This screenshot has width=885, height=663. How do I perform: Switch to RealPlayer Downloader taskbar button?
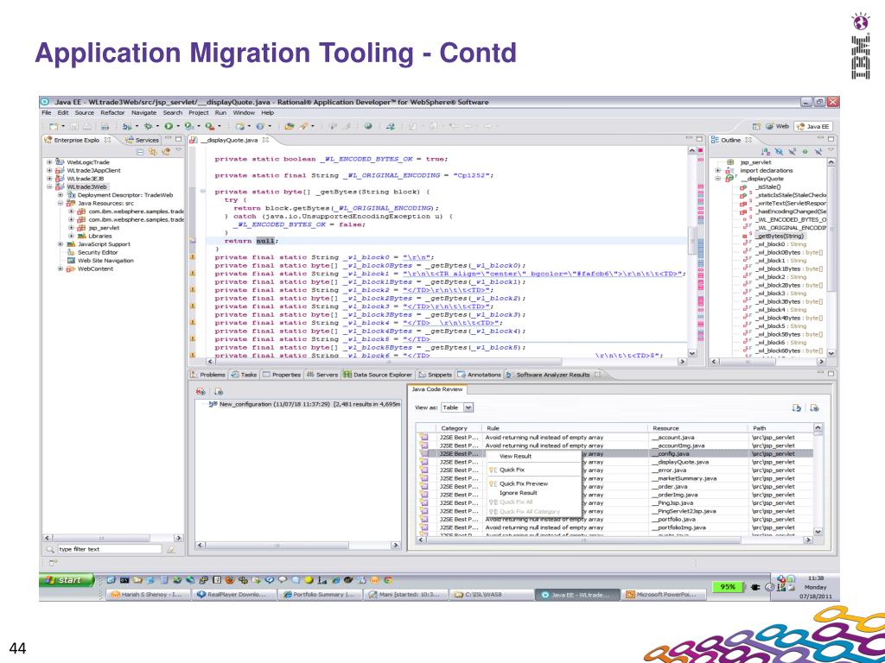click(234, 594)
